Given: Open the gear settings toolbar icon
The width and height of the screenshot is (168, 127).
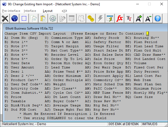Looking at the screenshot, I should point(53,18).
